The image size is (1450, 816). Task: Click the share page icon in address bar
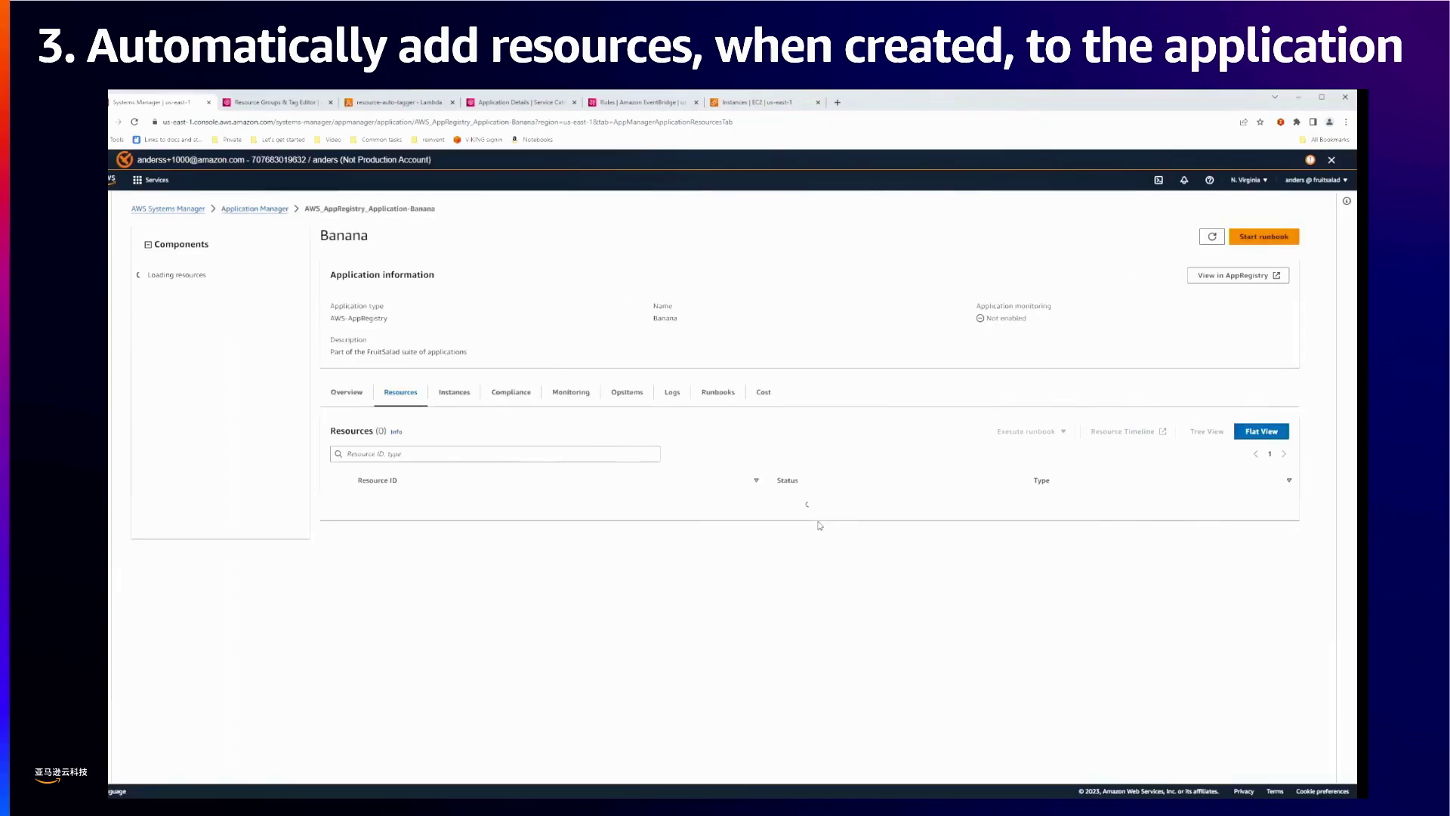point(1243,122)
